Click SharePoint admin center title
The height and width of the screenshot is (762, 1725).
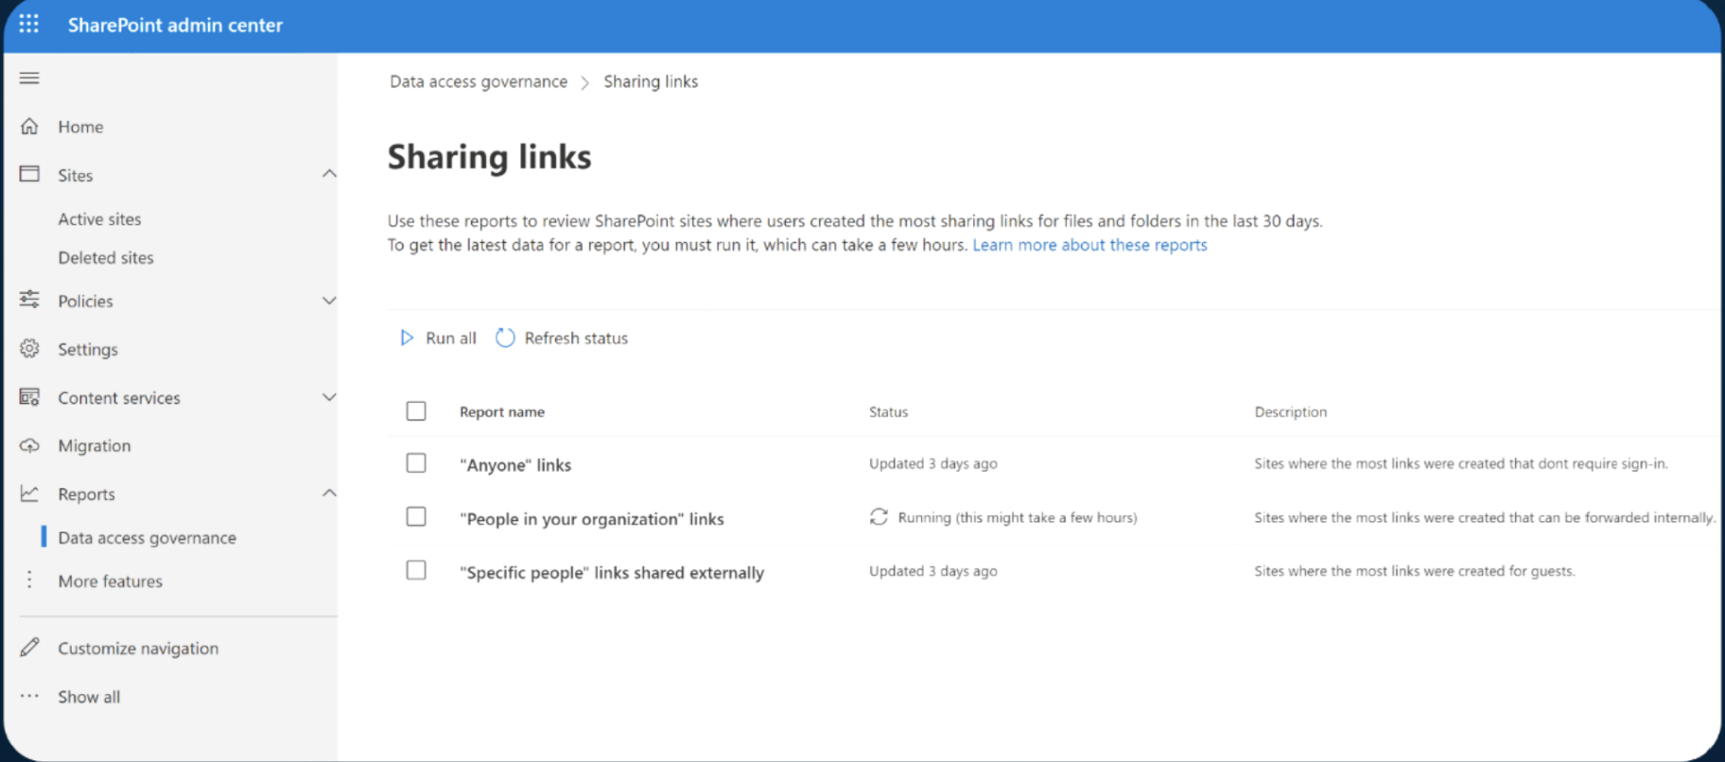click(x=175, y=26)
